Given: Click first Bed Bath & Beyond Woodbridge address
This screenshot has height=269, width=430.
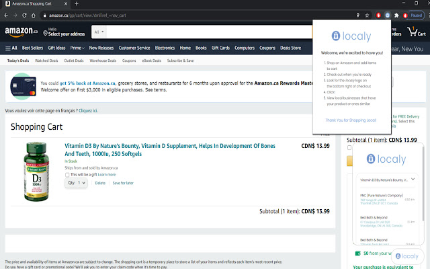Looking at the screenshot, I should [381, 224].
